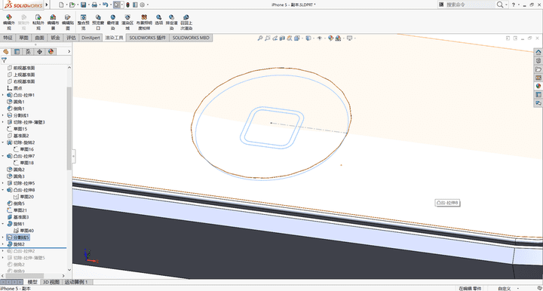Click the feature tree horizontal scrollbar

click(24, 276)
